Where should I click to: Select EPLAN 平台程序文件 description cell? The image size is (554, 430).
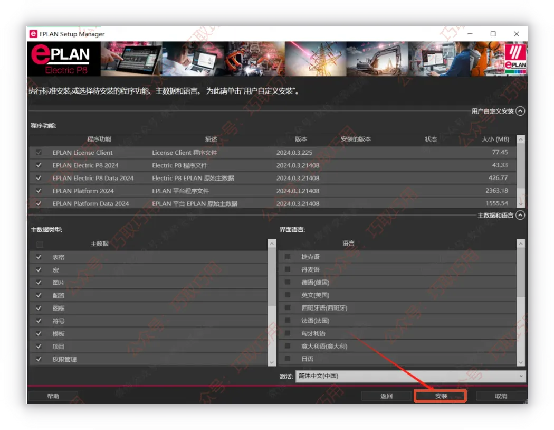click(x=180, y=191)
